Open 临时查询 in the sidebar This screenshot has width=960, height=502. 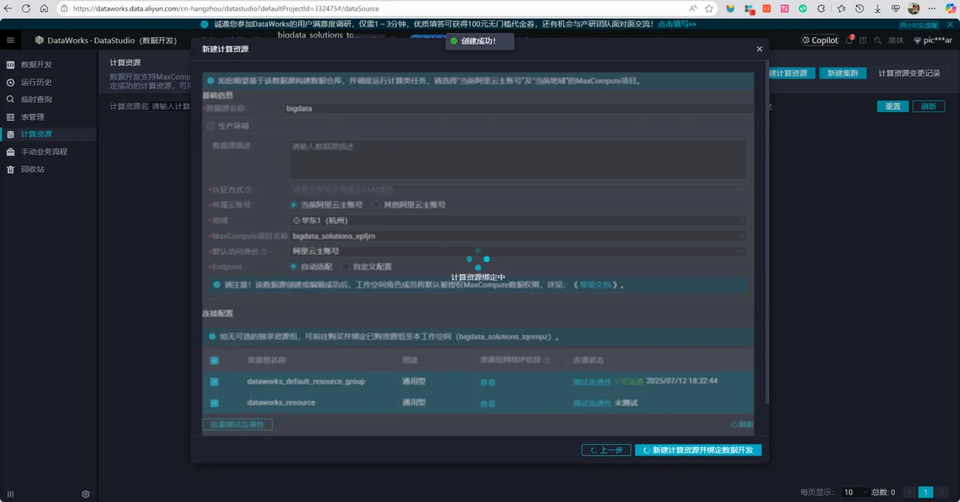click(x=36, y=99)
